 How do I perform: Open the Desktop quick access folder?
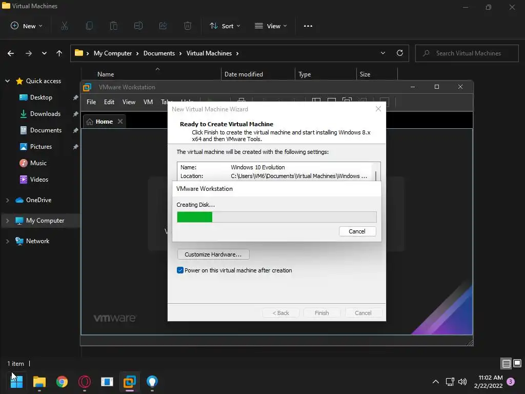41,97
